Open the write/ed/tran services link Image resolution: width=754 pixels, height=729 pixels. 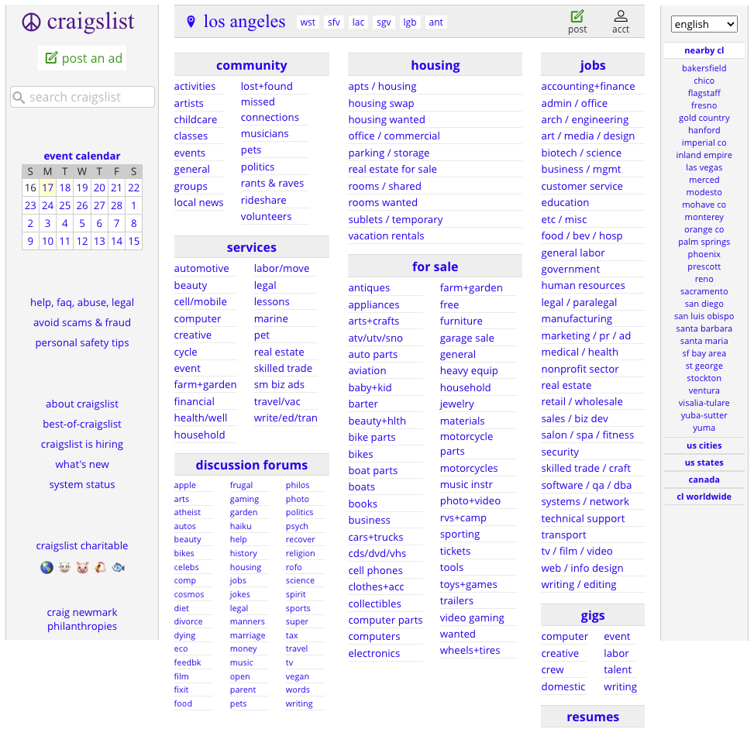point(286,418)
